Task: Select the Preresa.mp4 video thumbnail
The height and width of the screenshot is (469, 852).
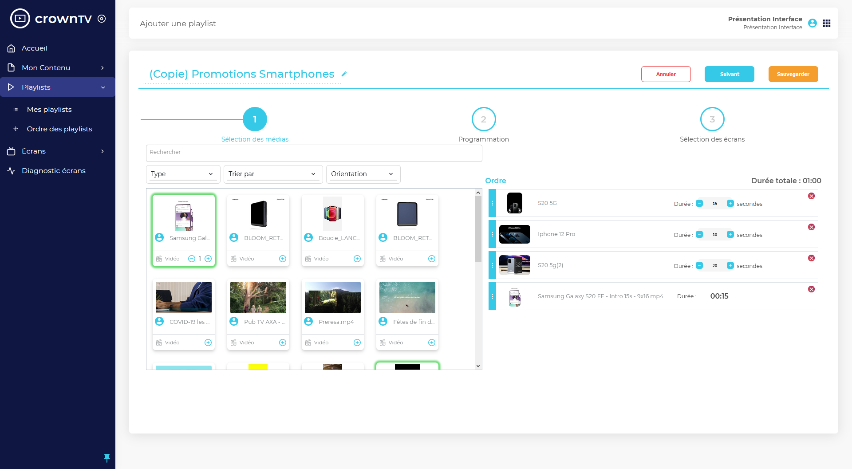Action: click(x=332, y=297)
